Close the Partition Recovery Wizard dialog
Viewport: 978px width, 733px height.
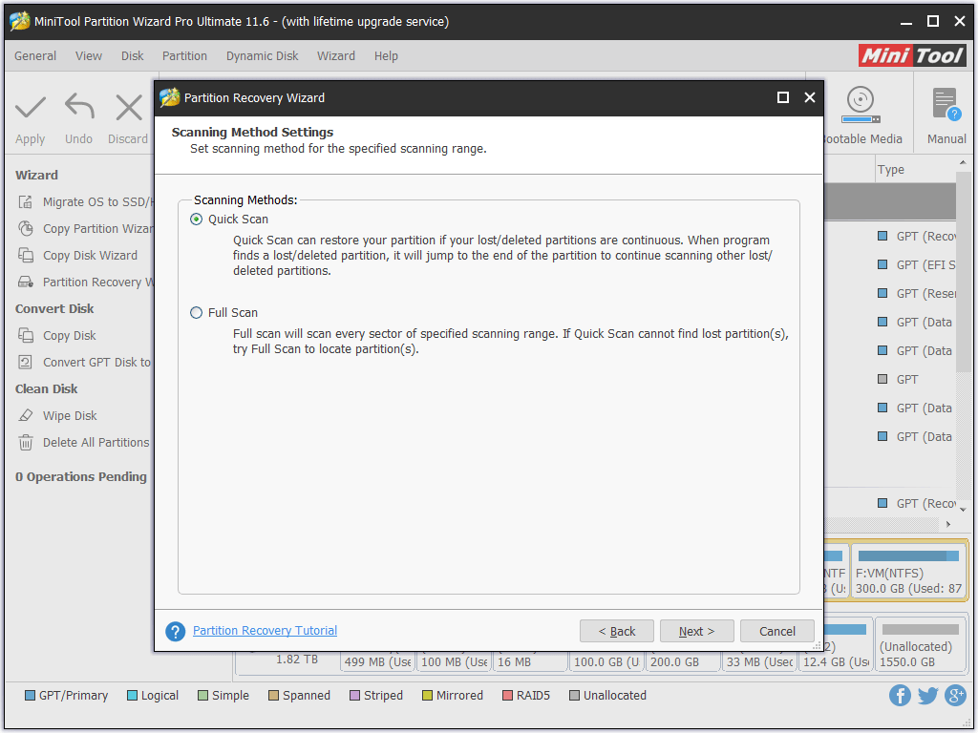[x=810, y=98]
